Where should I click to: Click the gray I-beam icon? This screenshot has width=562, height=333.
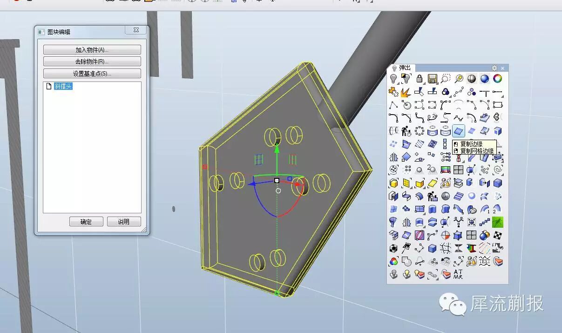click(458, 248)
